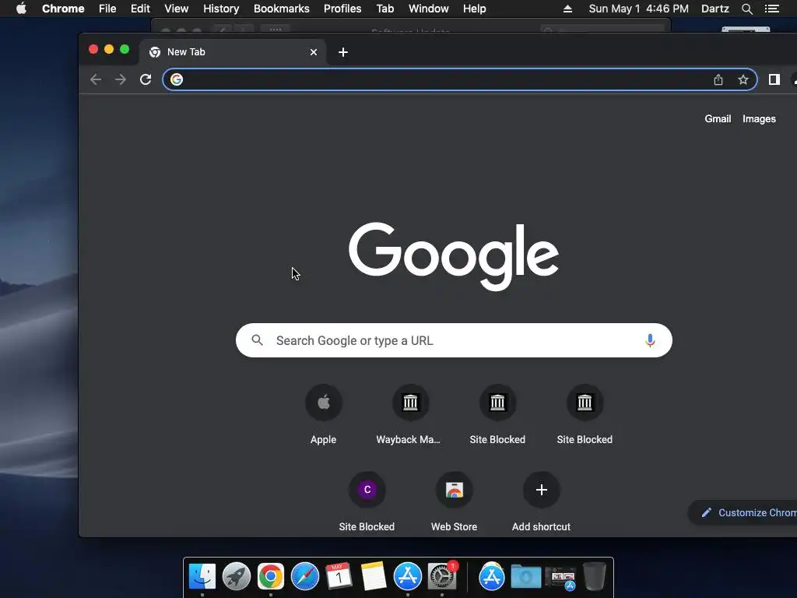Open Notes from the Dock
Screen dimensions: 797x598
point(373,576)
